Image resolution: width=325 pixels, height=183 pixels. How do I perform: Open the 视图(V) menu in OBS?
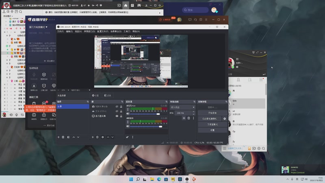point(78,31)
